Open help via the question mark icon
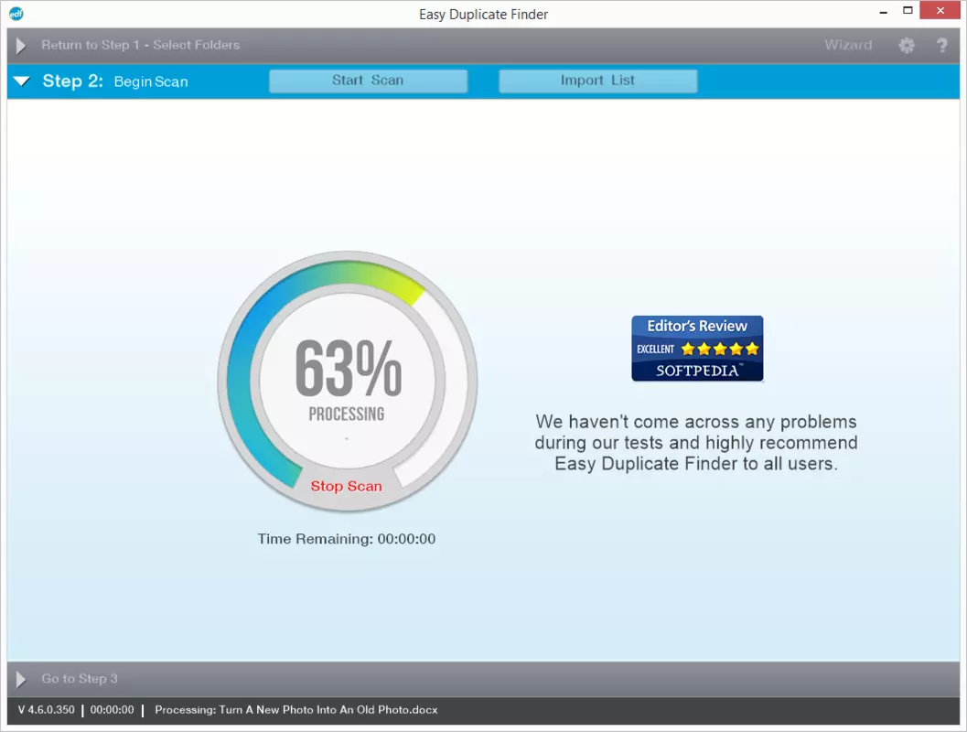This screenshot has height=732, width=967. click(941, 45)
